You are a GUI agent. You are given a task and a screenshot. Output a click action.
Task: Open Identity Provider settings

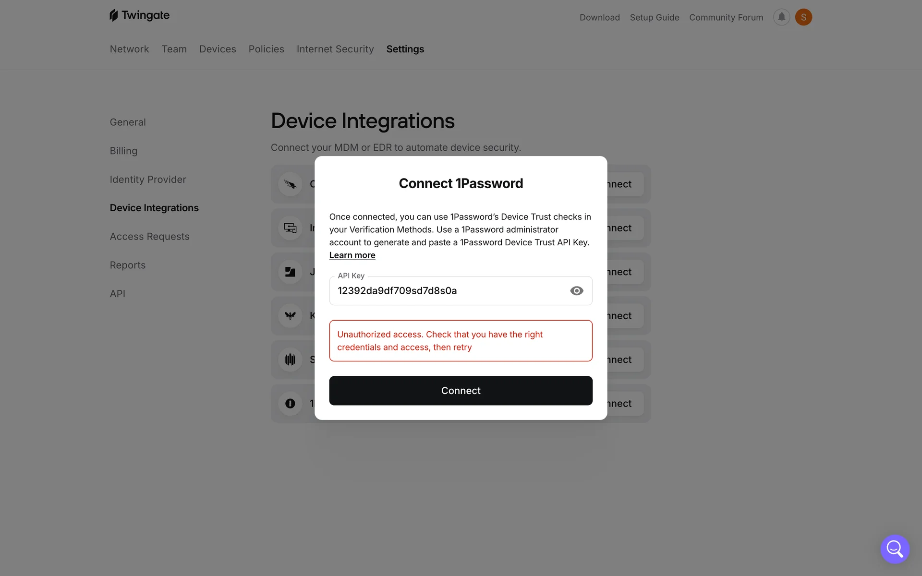[147, 180]
